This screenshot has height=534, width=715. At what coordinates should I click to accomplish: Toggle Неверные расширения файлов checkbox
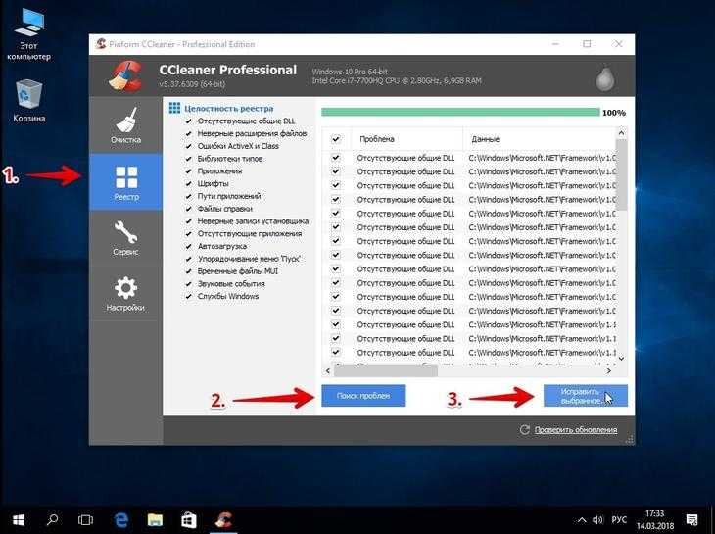pos(188,133)
